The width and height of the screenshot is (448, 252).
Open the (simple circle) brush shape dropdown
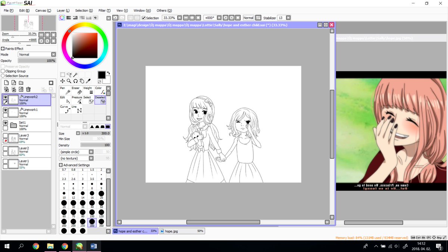91,152
